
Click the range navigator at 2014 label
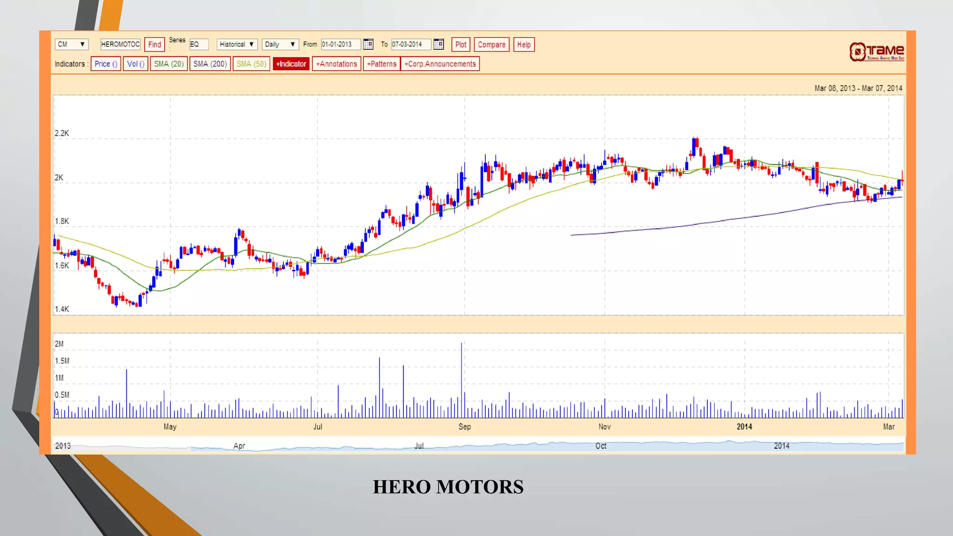point(781,446)
